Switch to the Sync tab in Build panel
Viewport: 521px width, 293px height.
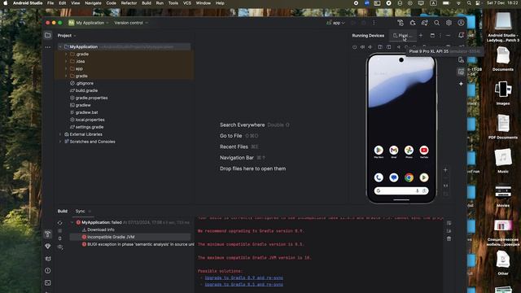[x=80, y=212]
